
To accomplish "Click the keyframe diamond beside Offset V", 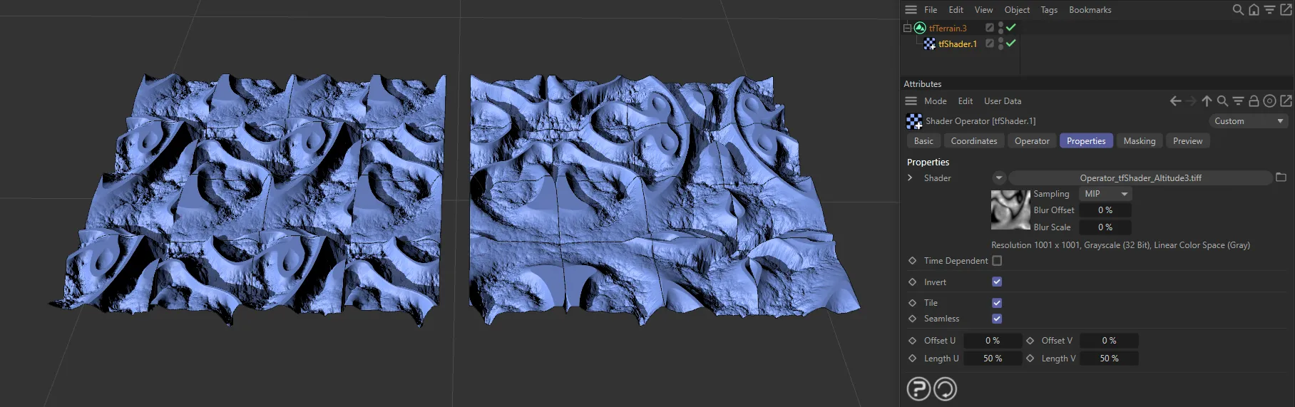I will coord(1030,341).
